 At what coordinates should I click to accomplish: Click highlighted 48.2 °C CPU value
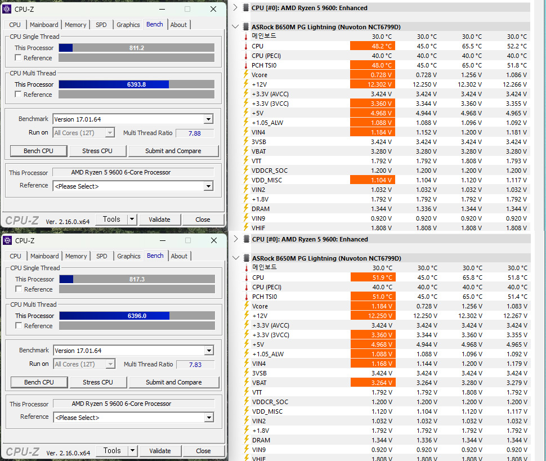point(373,46)
